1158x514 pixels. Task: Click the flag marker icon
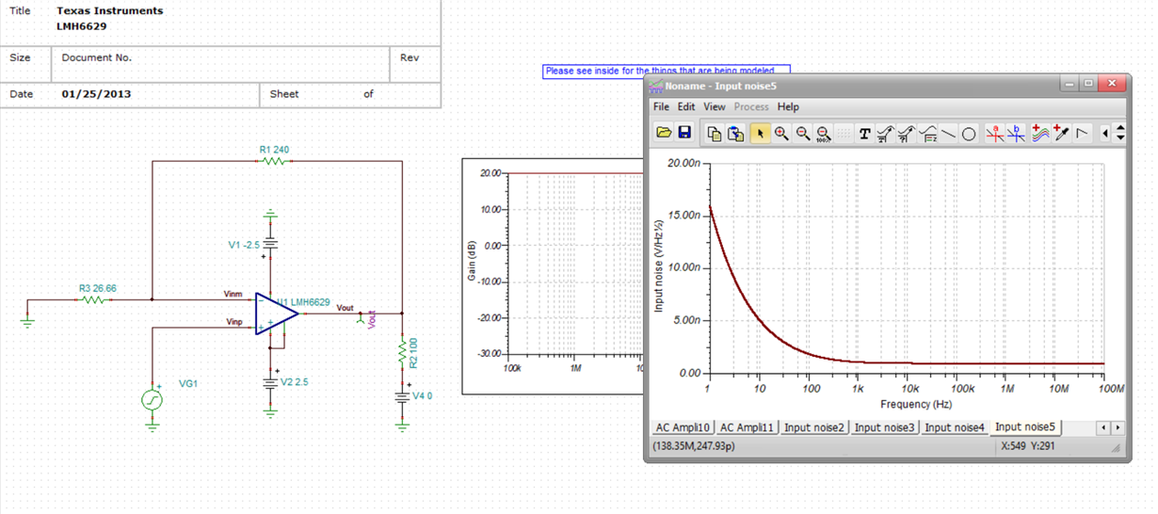[x=1082, y=134]
